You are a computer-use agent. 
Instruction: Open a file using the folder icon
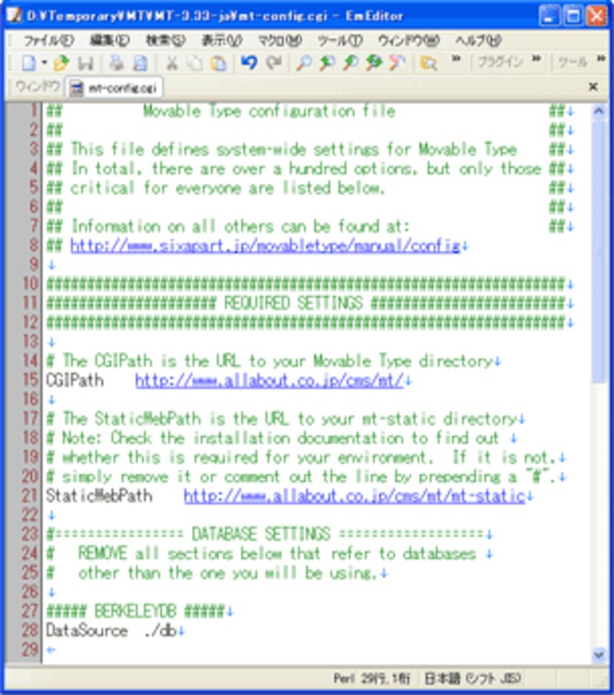61,63
